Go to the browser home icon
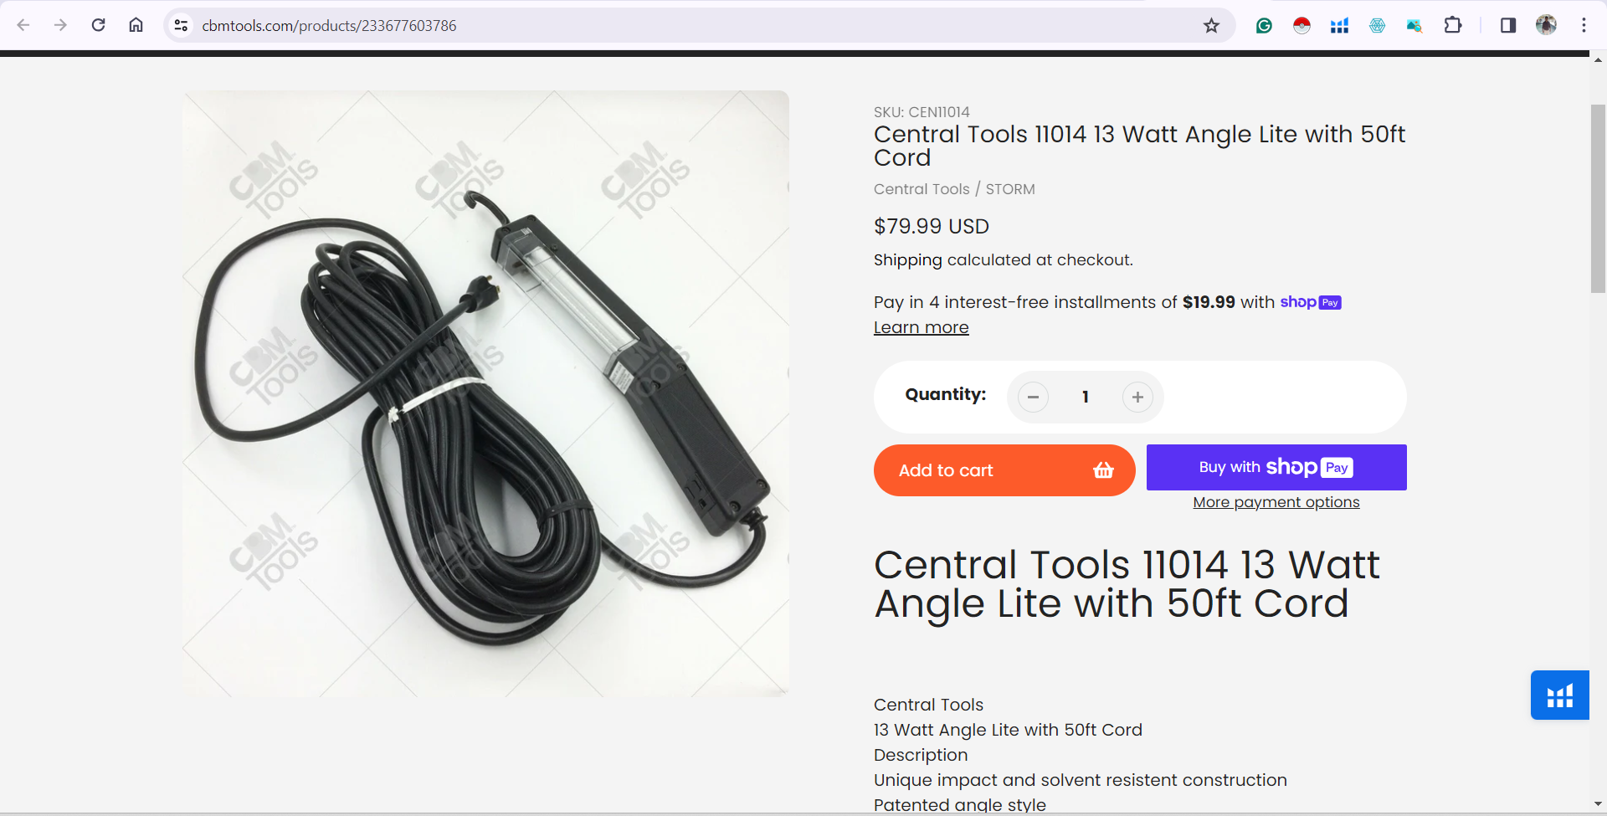 click(136, 25)
